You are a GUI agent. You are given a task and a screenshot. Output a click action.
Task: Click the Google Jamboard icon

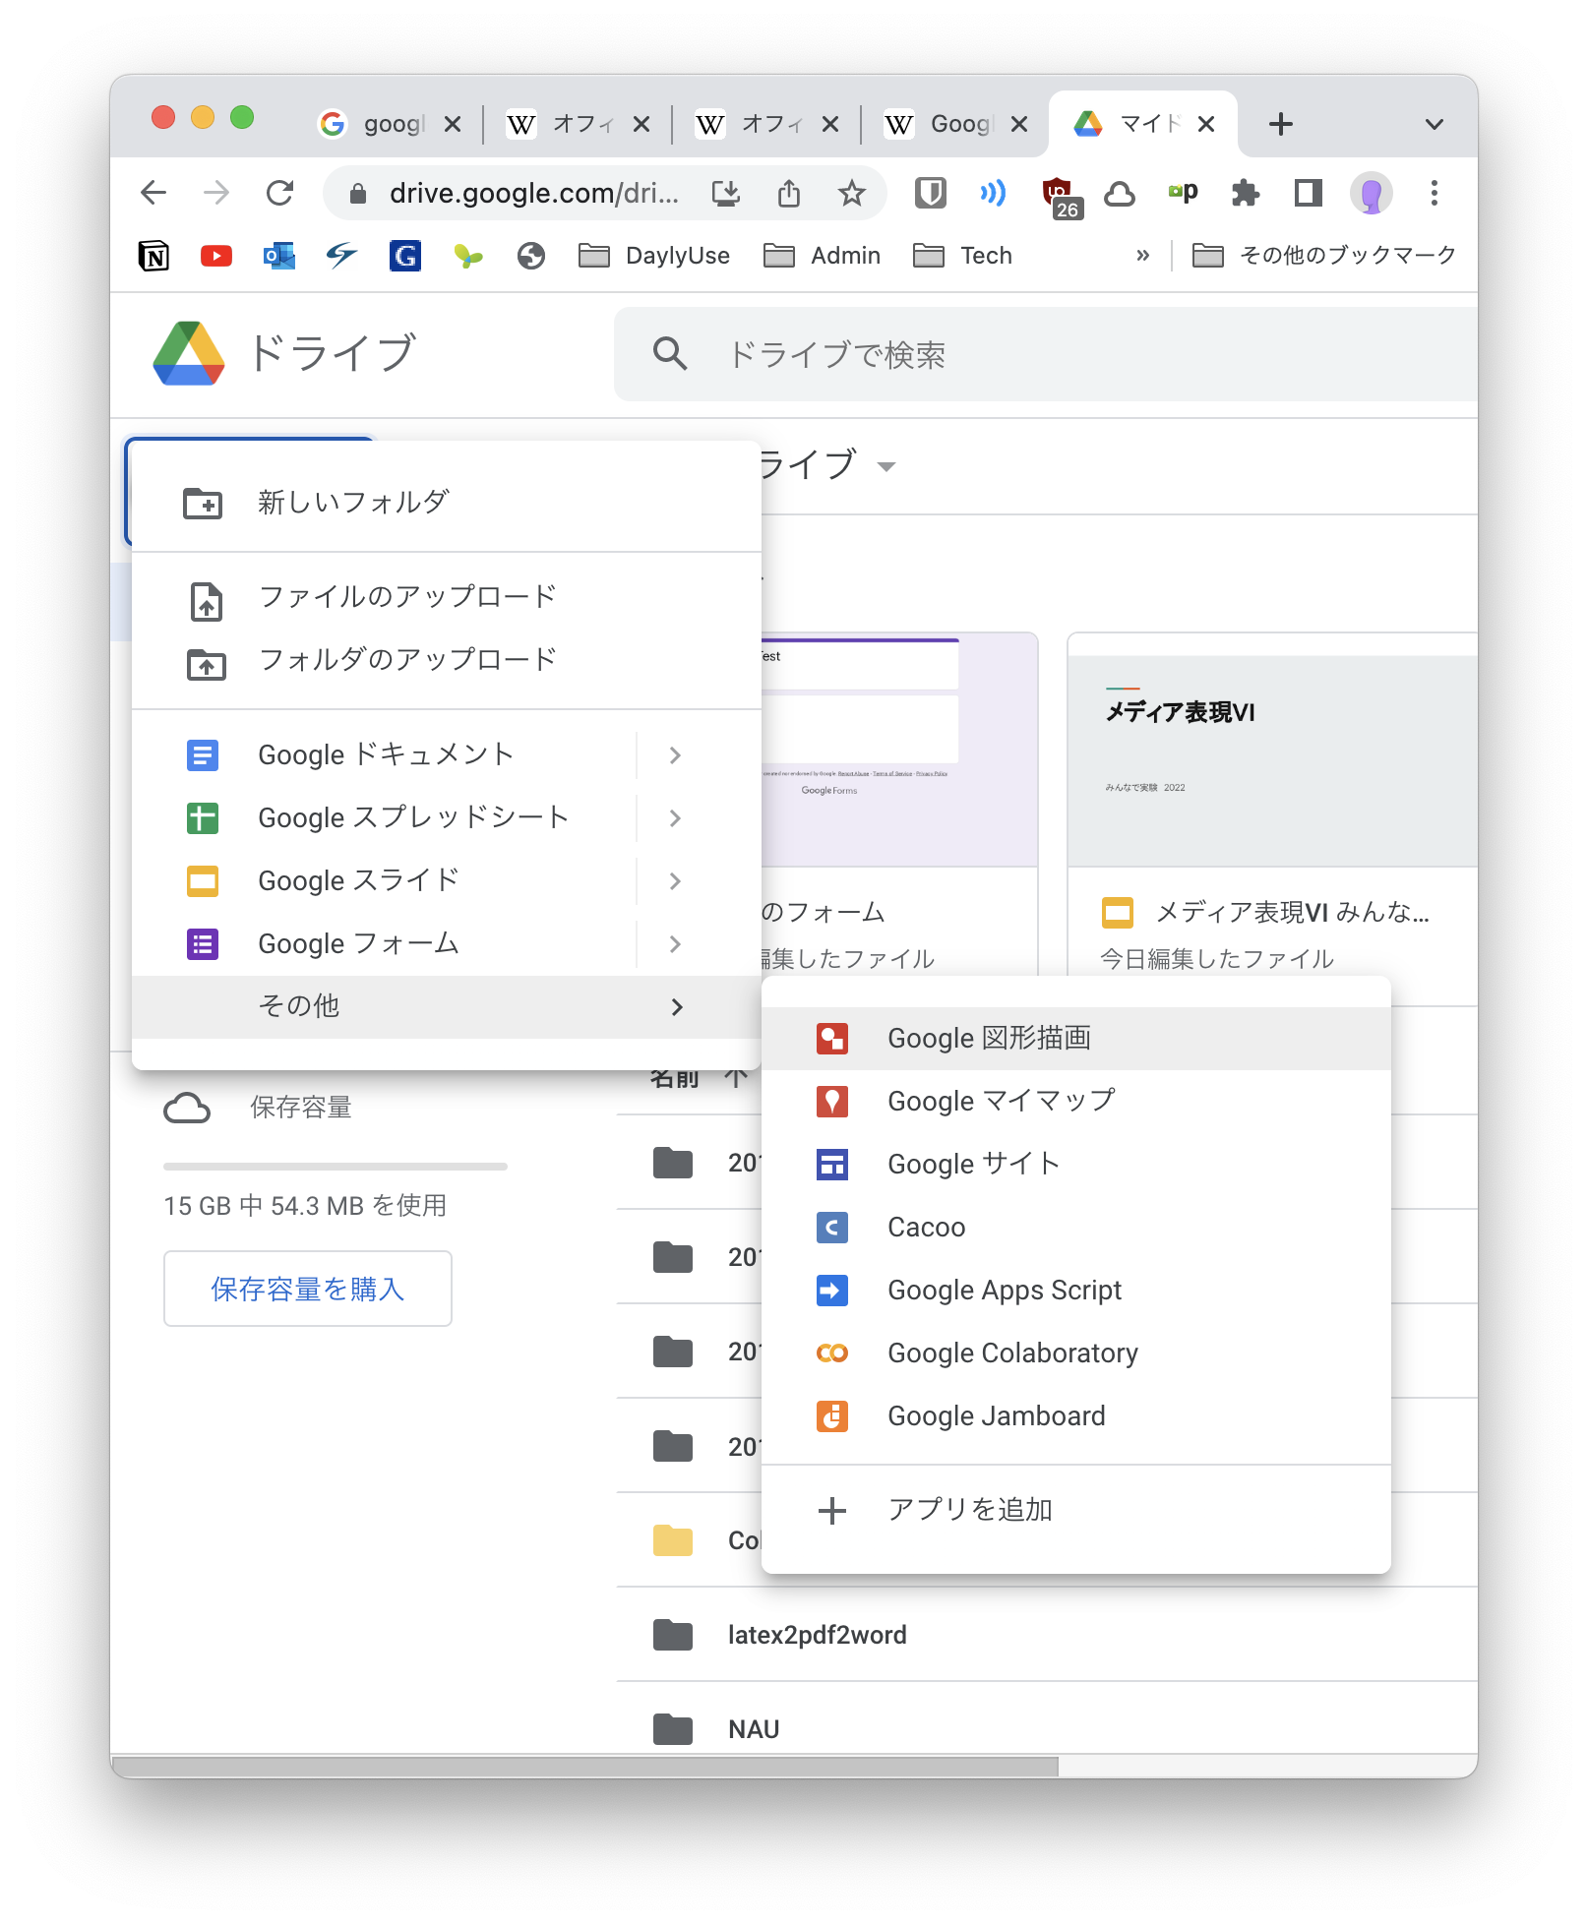(x=832, y=1416)
